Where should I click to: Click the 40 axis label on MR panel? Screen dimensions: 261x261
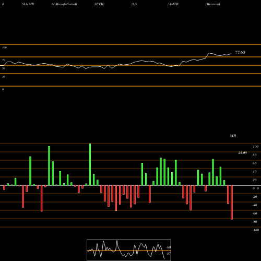[x=255, y=172]
